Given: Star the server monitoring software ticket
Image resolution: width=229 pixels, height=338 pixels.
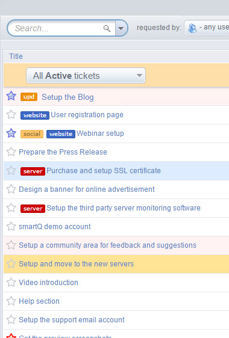Looking at the screenshot, I should [11, 207].
